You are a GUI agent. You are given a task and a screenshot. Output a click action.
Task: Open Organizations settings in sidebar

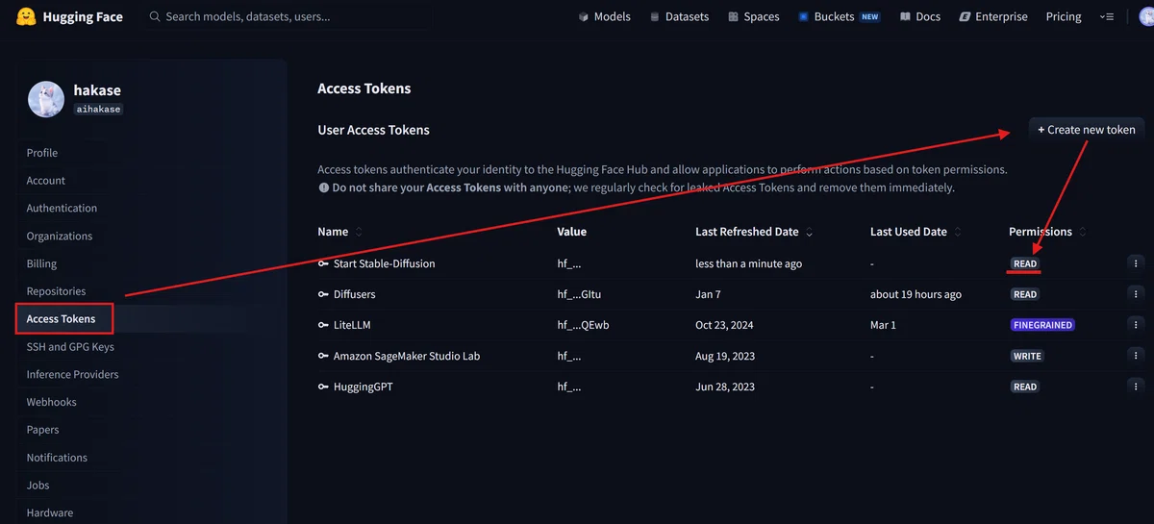tap(60, 237)
